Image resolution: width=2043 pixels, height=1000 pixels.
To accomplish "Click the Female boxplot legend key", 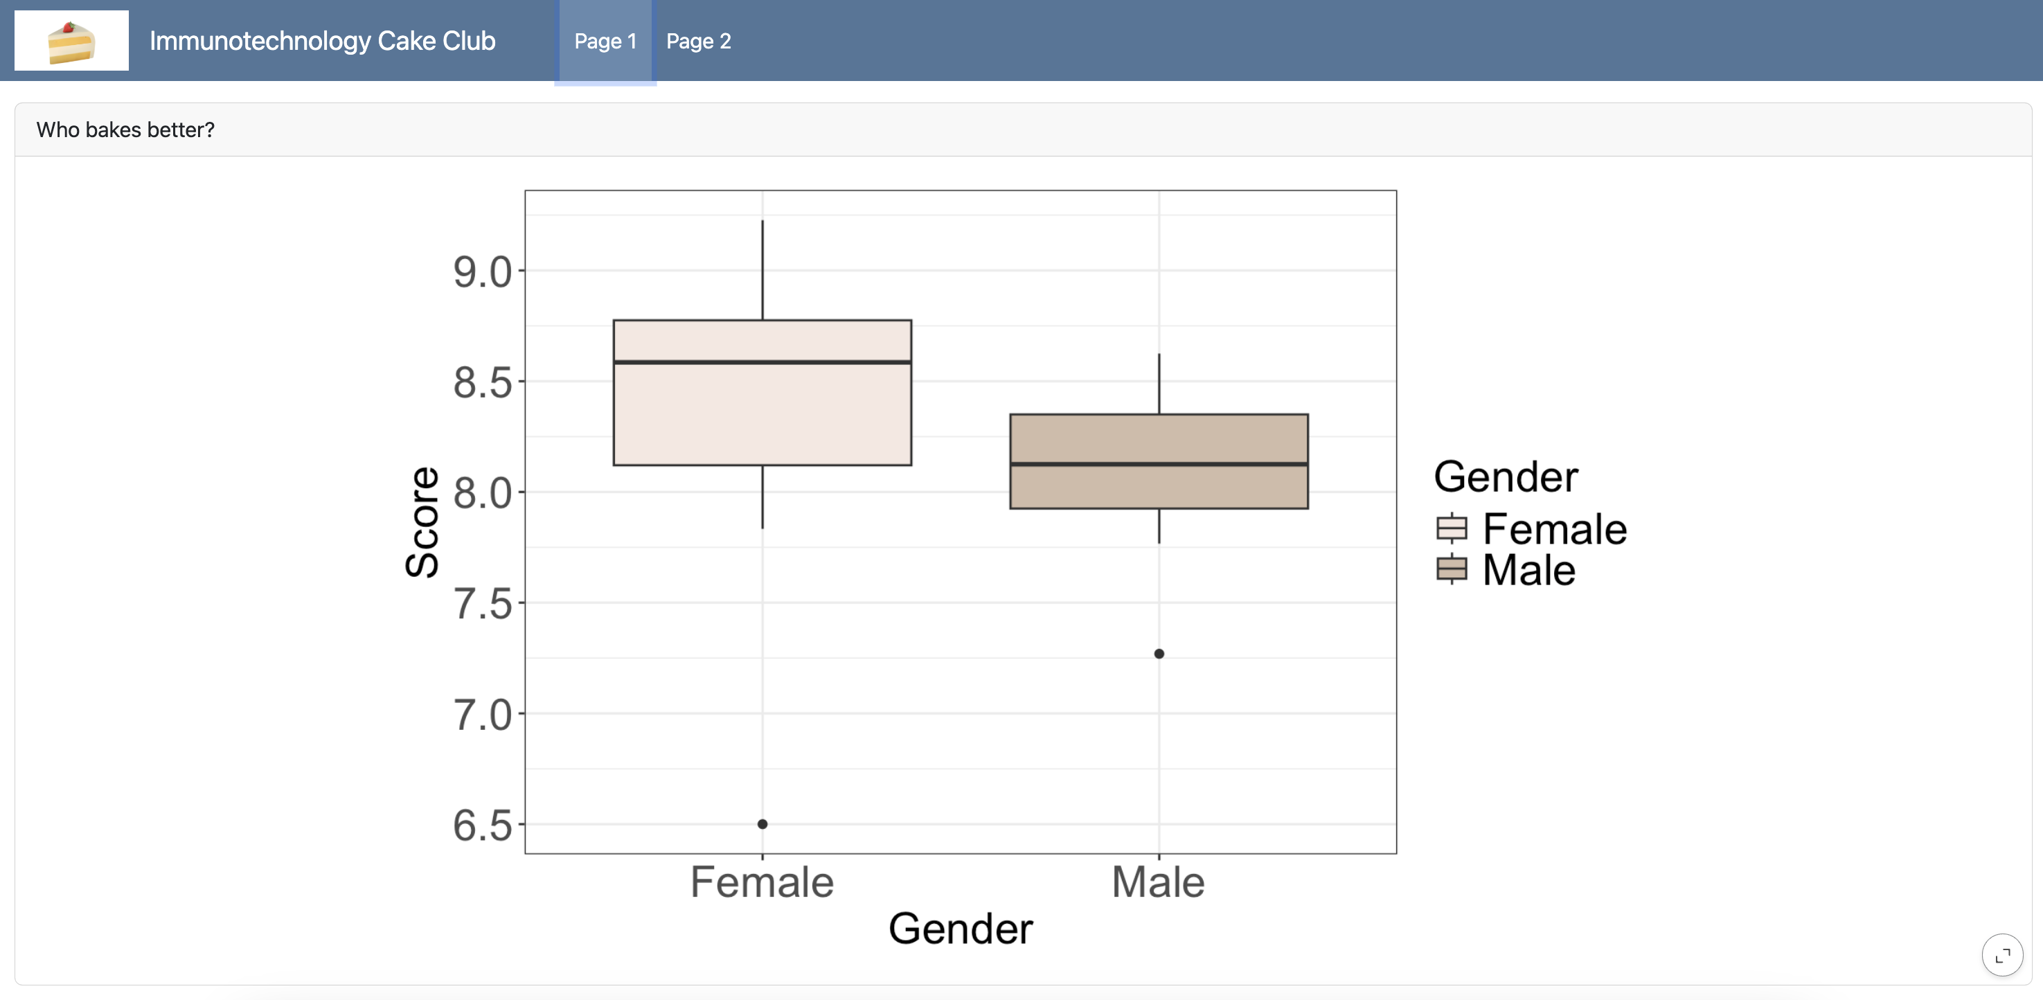I will pyautogui.click(x=1452, y=528).
